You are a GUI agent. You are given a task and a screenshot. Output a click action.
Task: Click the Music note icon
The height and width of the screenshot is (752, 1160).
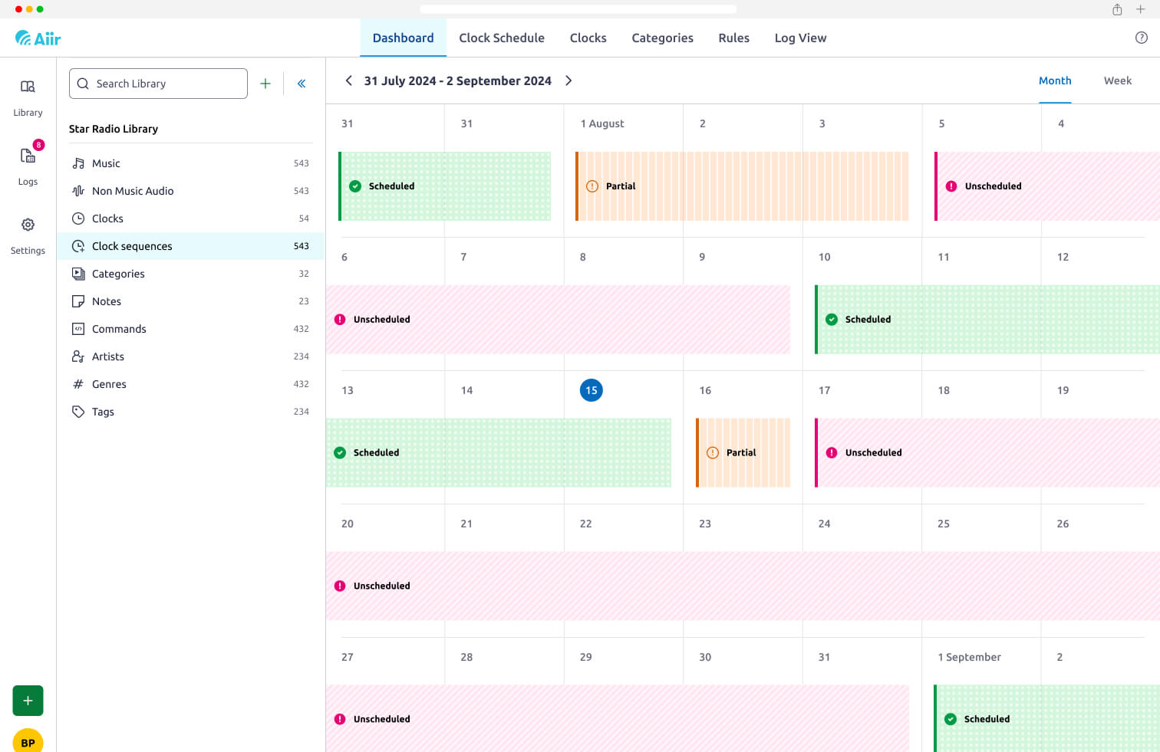(x=78, y=163)
